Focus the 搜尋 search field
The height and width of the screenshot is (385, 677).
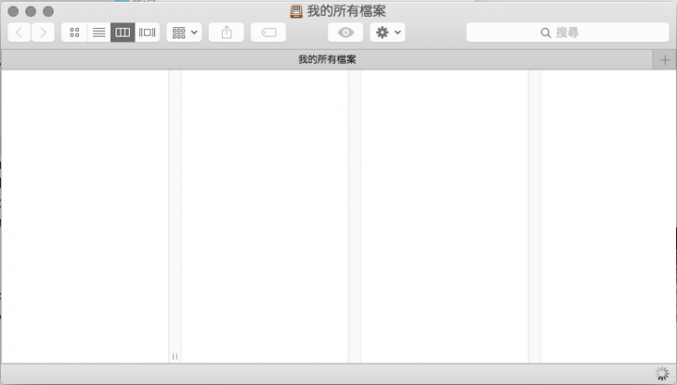pos(567,32)
